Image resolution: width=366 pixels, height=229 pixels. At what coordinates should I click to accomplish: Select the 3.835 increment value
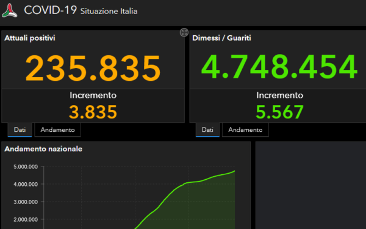point(93,112)
